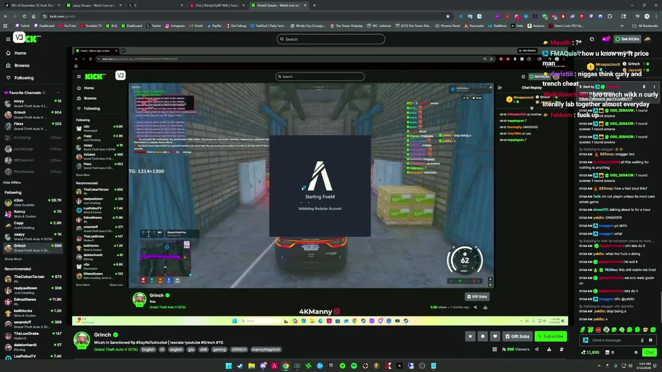
Task: Expand Show More under Following list
Action: point(13,259)
